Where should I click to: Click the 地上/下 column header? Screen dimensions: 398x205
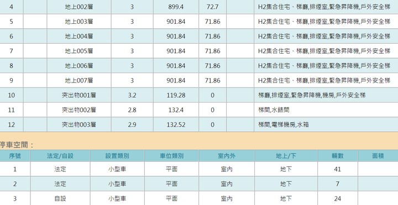tap(286, 156)
